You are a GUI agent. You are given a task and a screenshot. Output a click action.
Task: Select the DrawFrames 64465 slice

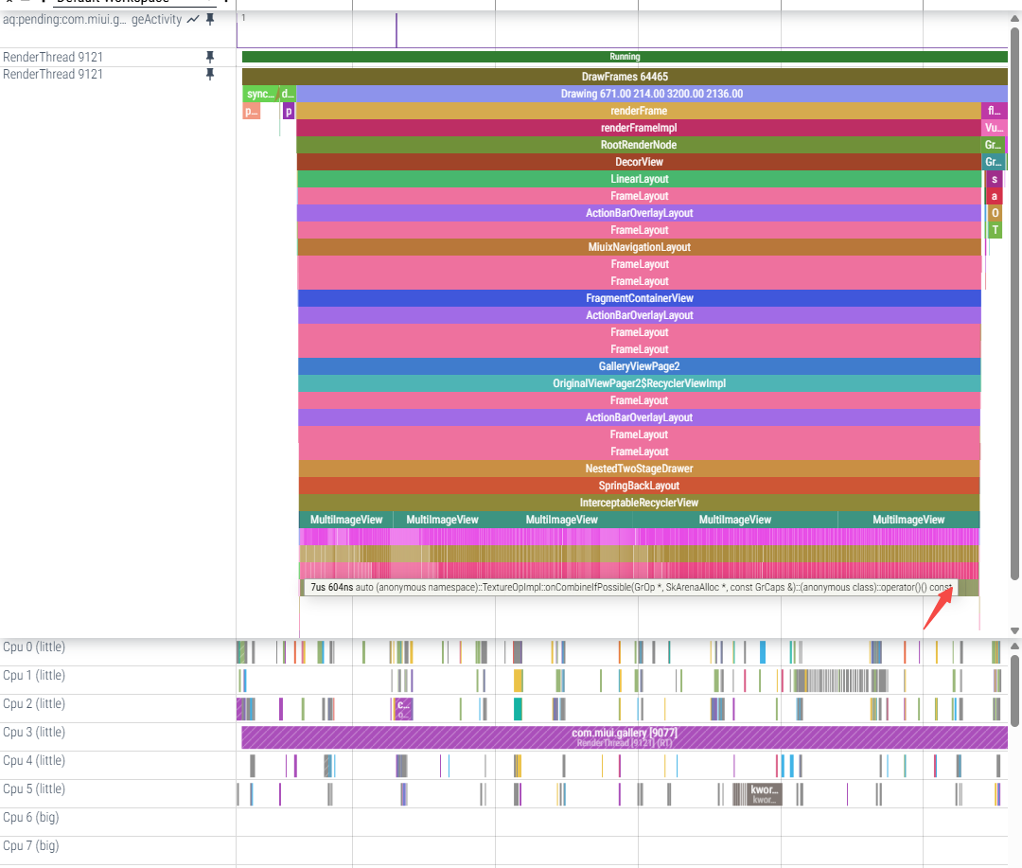click(625, 77)
